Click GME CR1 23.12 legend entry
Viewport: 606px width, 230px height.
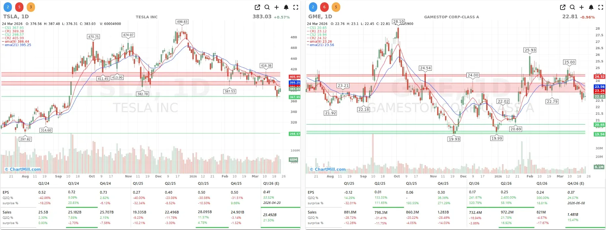coord(317,31)
